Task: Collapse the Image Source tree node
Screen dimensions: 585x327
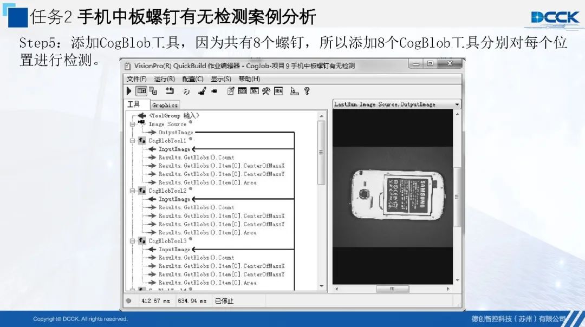Action: point(132,124)
